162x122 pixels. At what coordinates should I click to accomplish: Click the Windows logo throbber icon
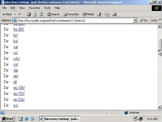(x=157, y=8)
